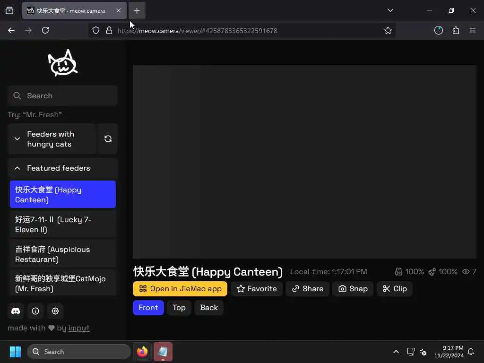Click Open in JieMao app button
Image resolution: width=484 pixels, height=363 pixels.
tap(180, 289)
